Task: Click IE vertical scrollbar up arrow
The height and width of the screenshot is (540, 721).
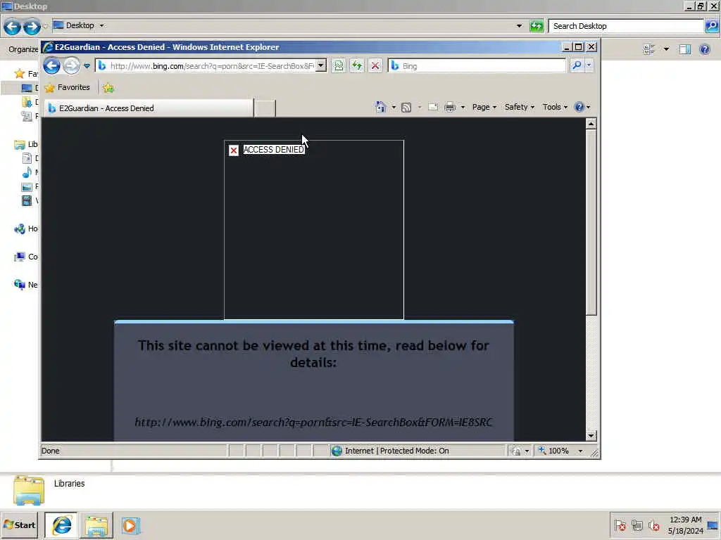Action: coord(591,124)
